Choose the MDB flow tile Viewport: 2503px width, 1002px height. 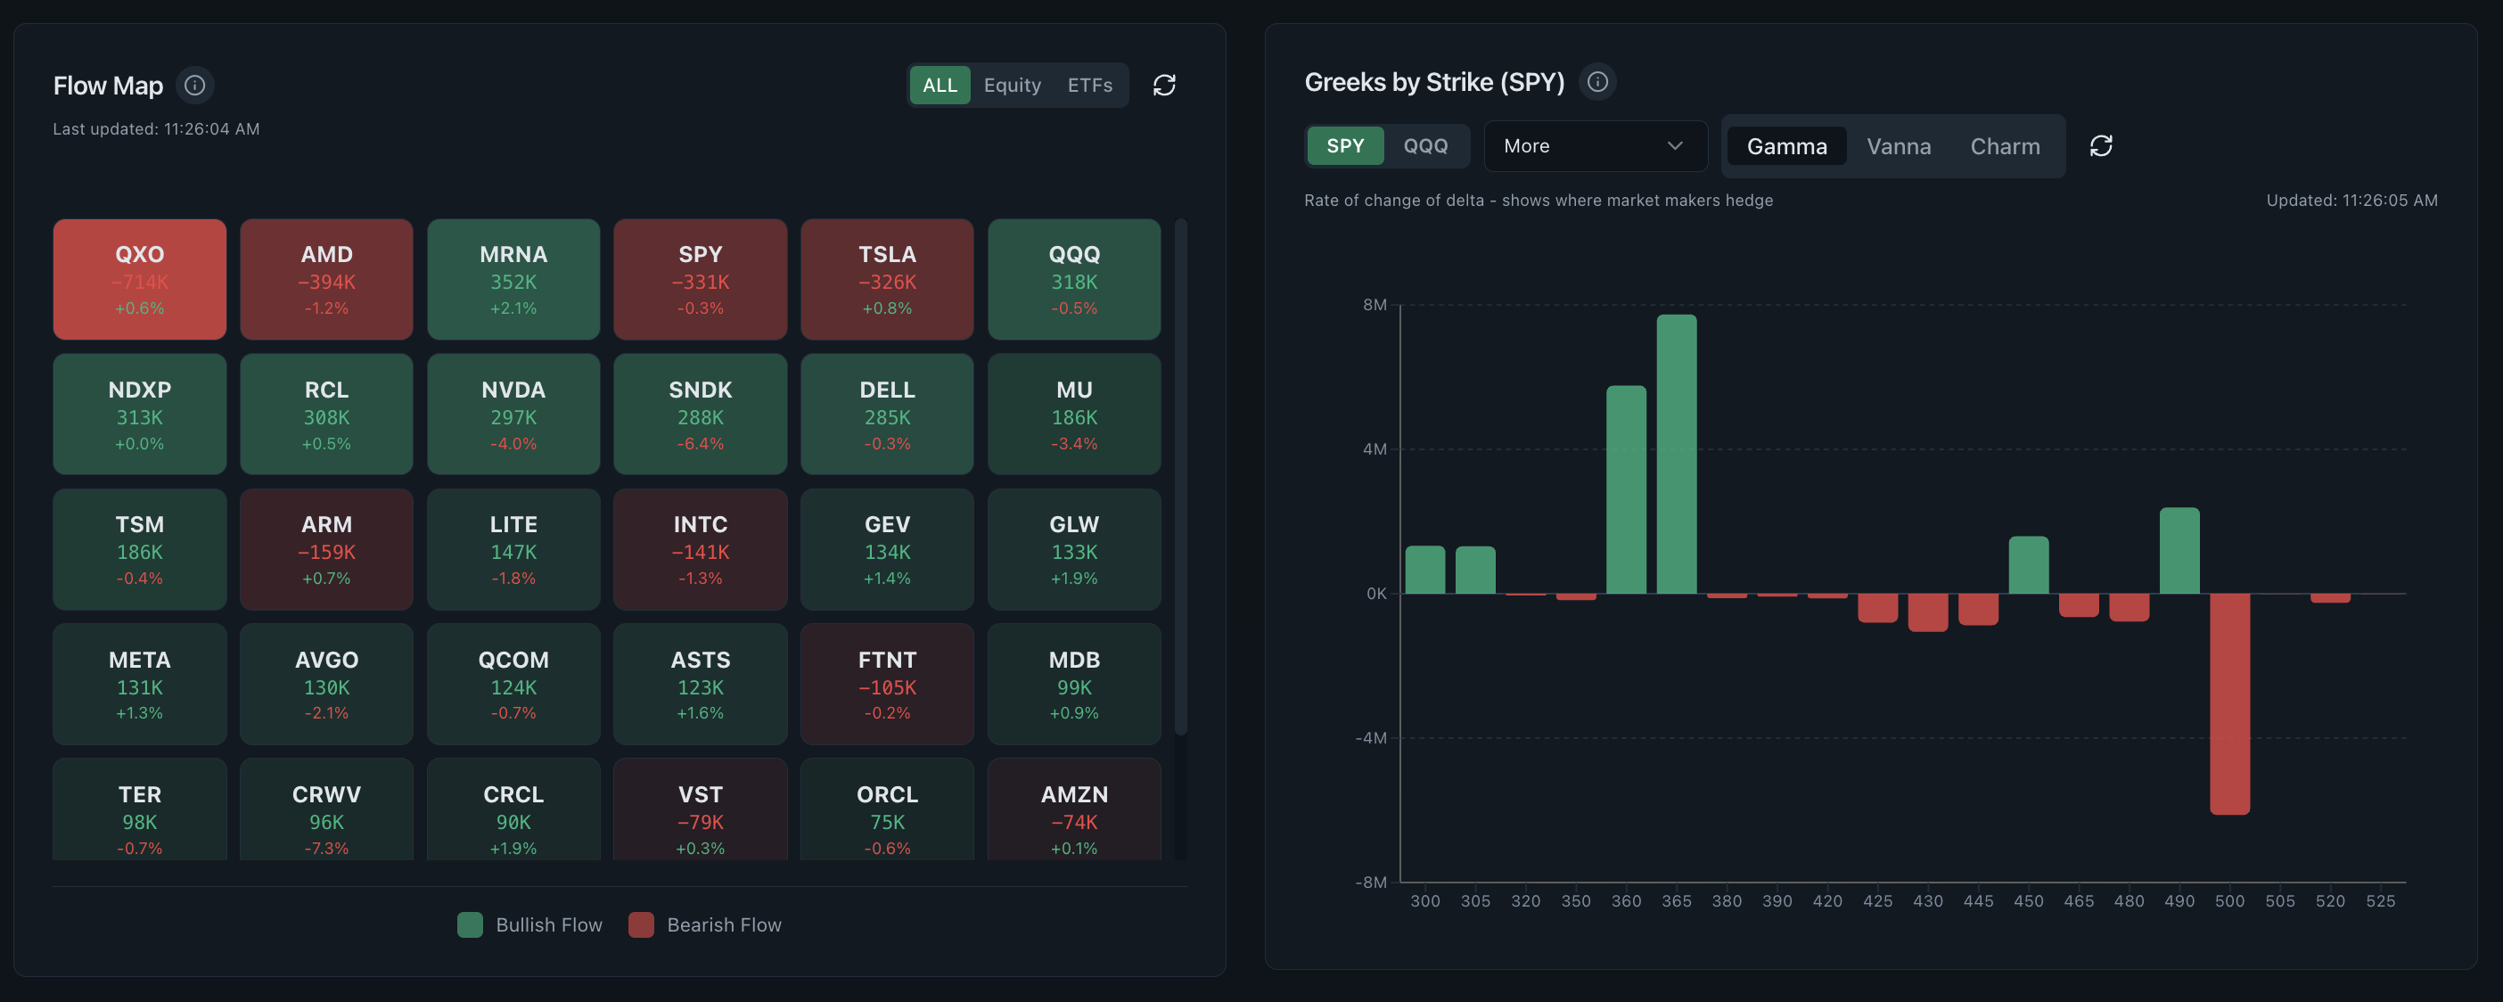[1075, 685]
